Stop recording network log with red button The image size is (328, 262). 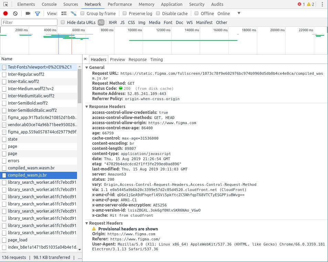(x=6, y=13)
